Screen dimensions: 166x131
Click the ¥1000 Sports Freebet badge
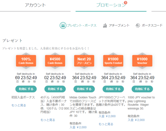(x=113, y=61)
